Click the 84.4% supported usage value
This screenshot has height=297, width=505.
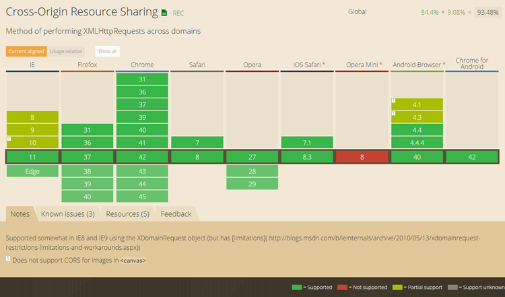430,13
